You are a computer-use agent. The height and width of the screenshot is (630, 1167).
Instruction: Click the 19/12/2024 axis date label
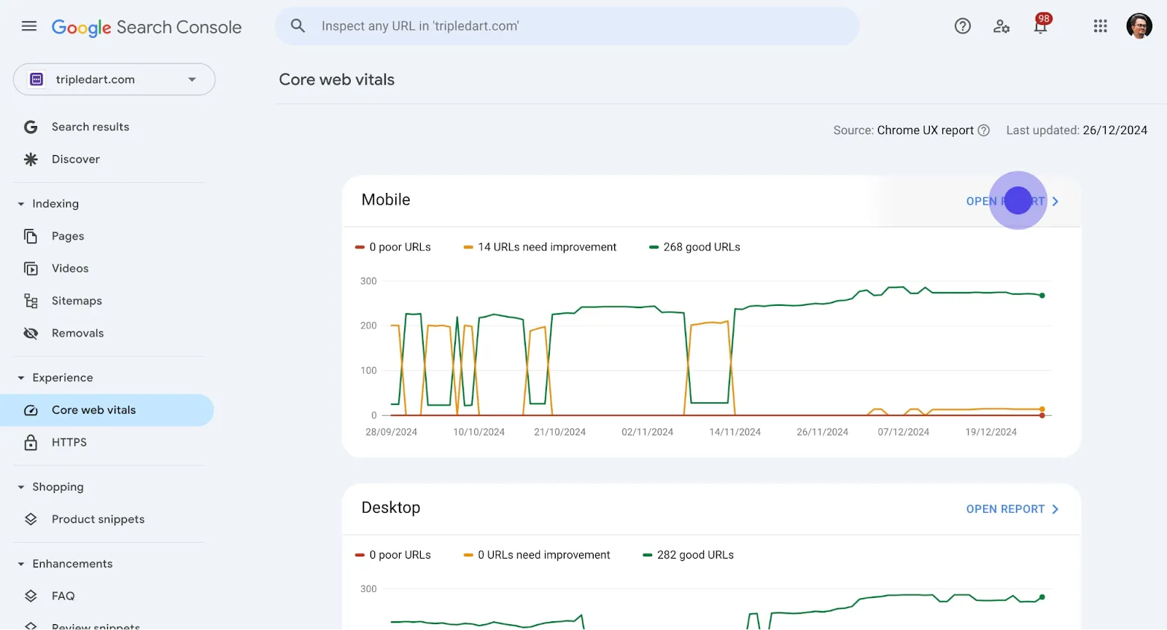[991, 432]
